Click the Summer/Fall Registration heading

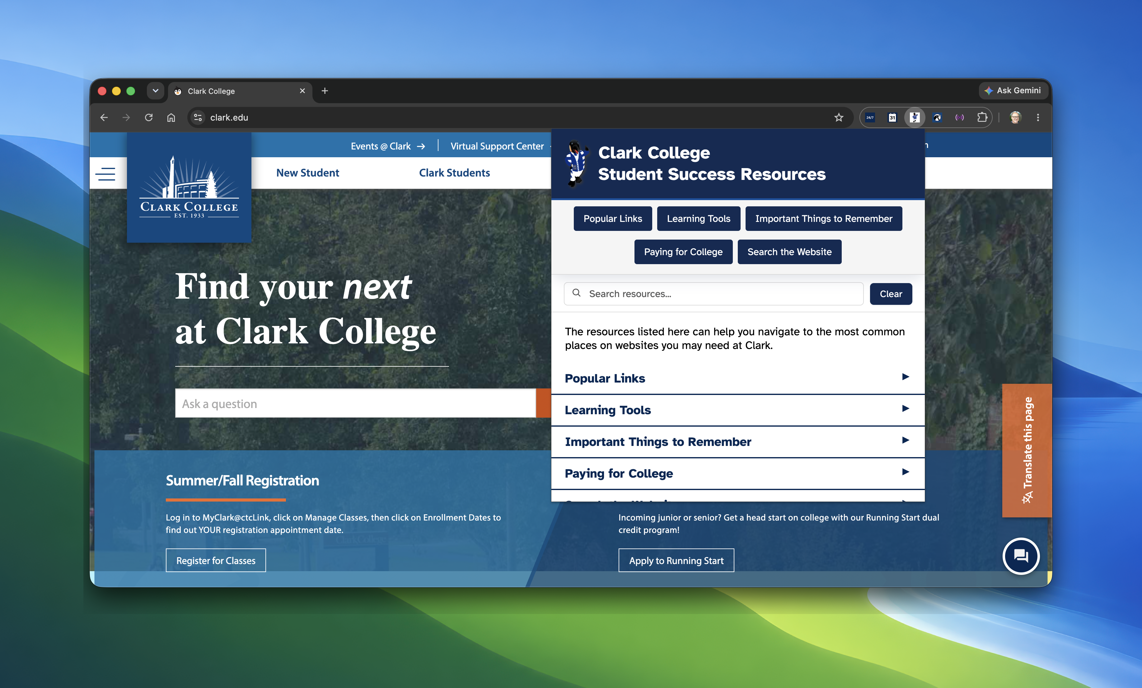pos(242,481)
